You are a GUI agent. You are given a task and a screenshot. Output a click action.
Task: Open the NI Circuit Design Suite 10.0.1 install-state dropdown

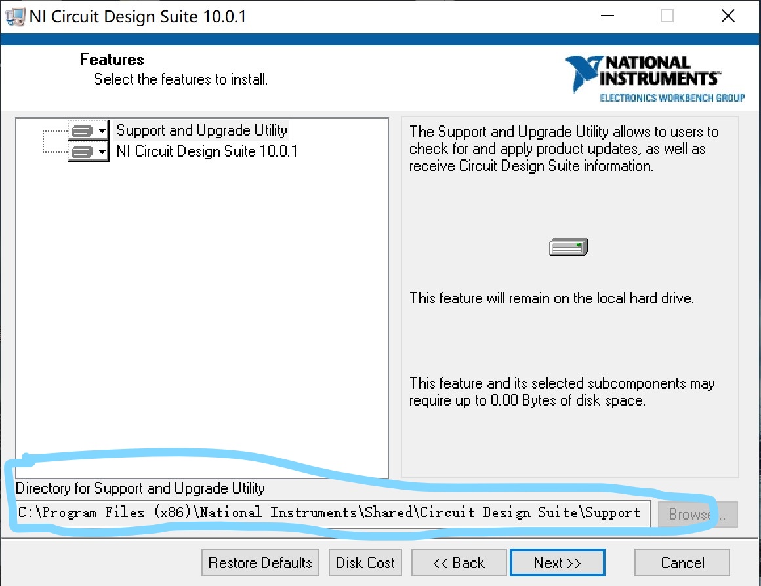click(x=89, y=152)
